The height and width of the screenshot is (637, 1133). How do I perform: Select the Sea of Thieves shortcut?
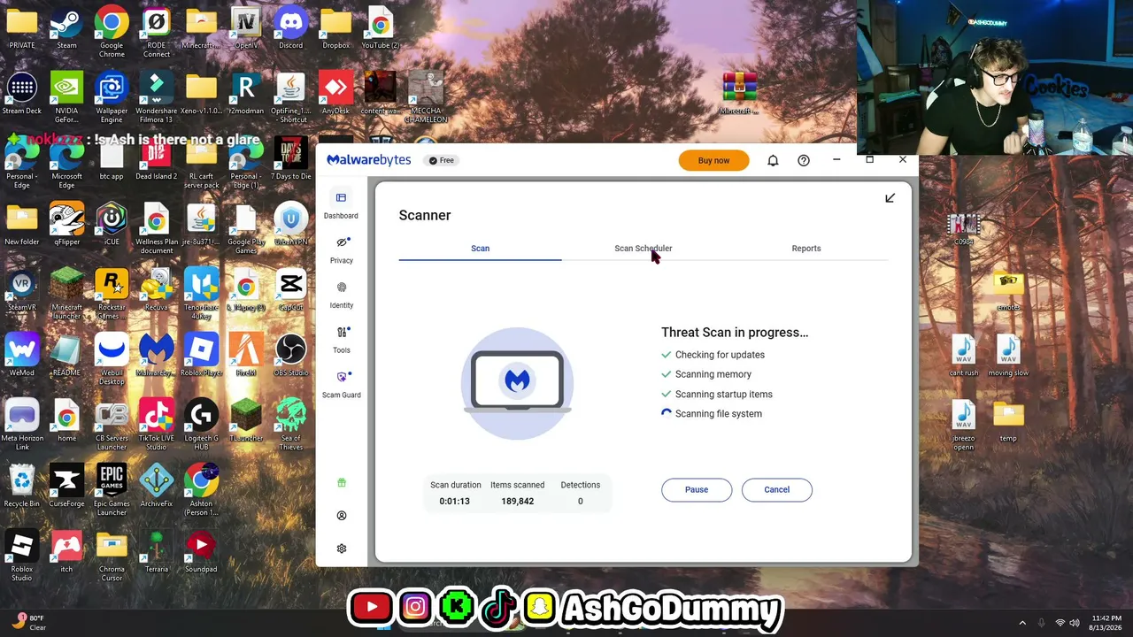pos(290,426)
